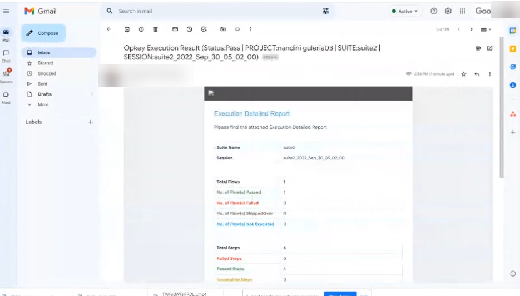Open the Chat section in sidebar
The height and width of the screenshot is (296, 520).
(x=6, y=56)
